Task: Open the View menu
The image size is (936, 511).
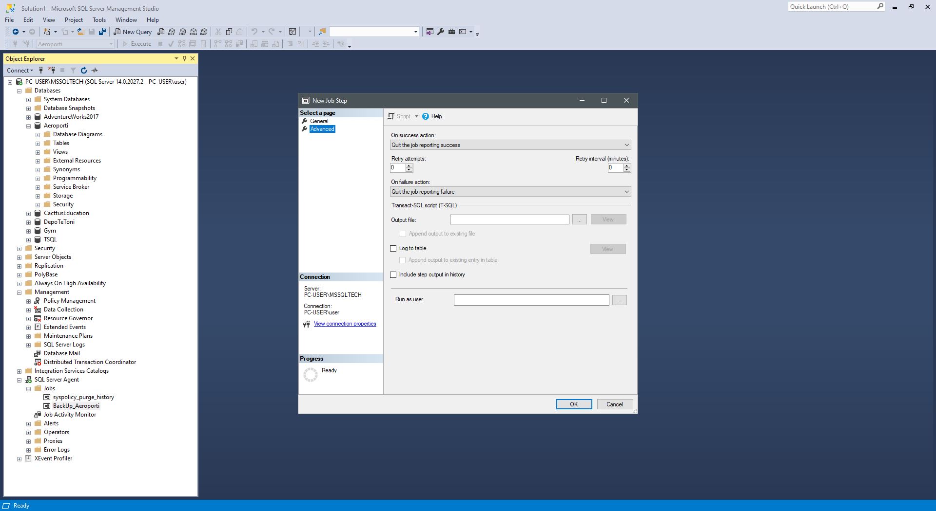Action: pos(49,20)
